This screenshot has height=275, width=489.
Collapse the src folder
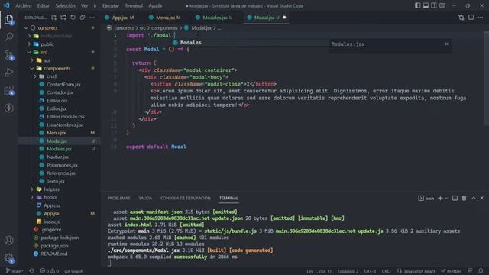click(x=29, y=52)
